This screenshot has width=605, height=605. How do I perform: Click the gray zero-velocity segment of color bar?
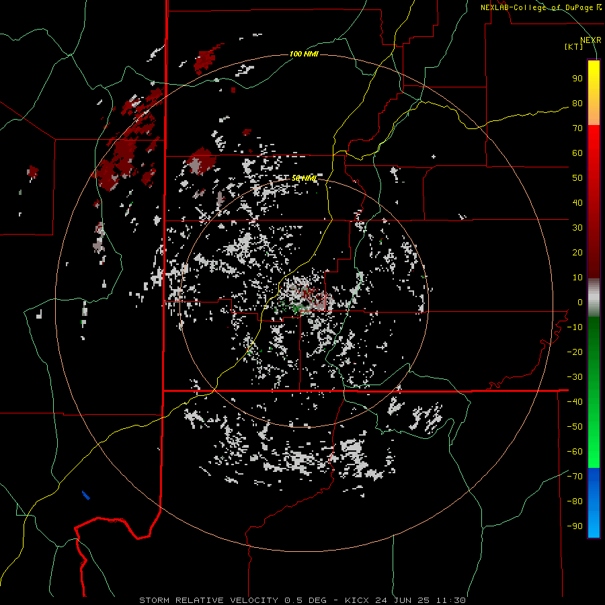594,298
